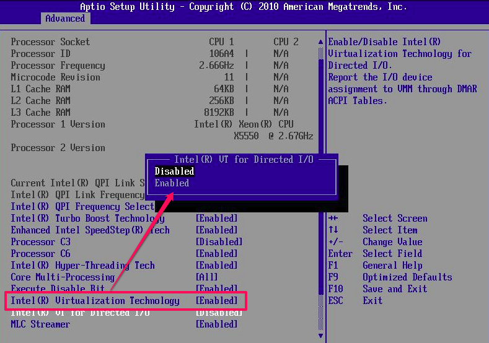Screen dimensions: 489x343
Task: Click X5550 @ 2.67GHz text
Action: pos(273,136)
